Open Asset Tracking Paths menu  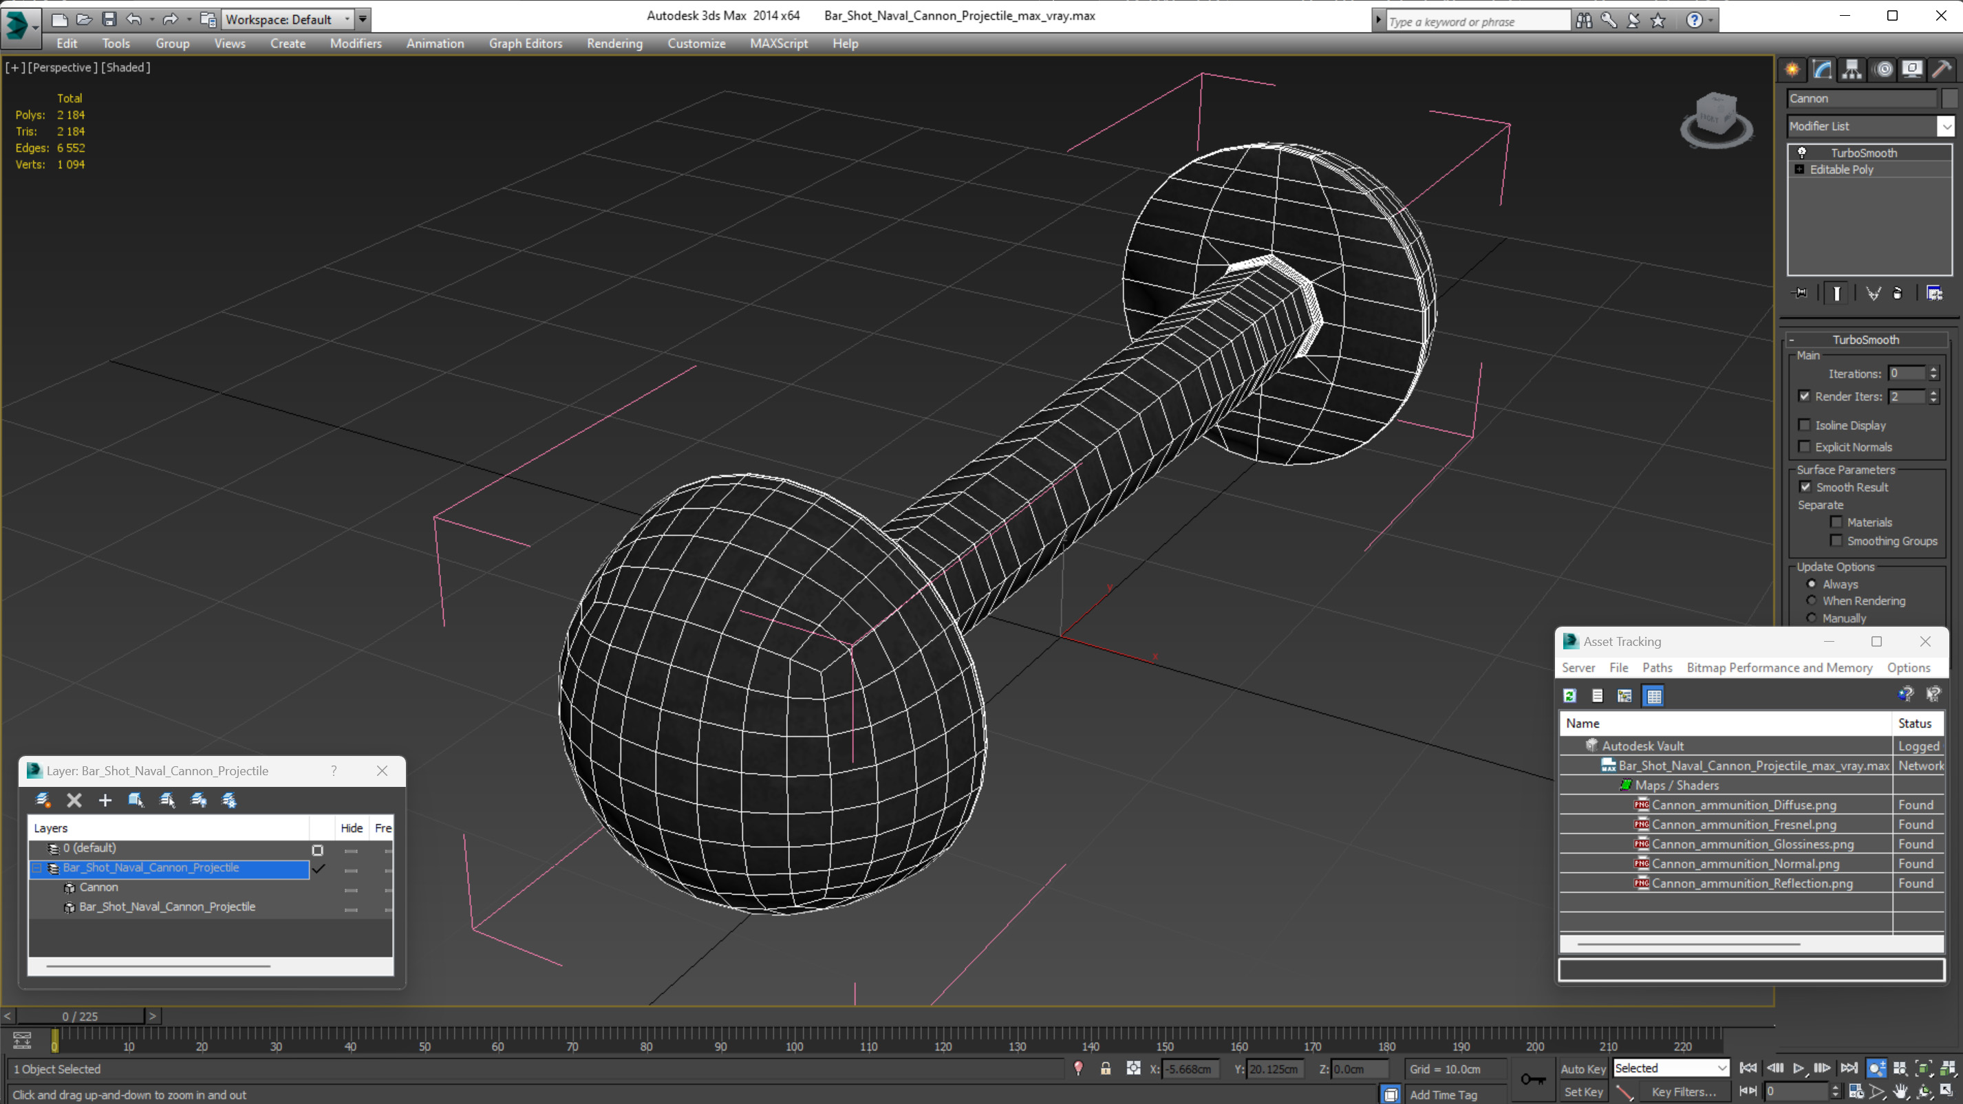coord(1658,667)
